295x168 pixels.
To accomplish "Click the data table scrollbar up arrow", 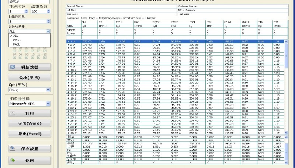I will pos(286,42).
